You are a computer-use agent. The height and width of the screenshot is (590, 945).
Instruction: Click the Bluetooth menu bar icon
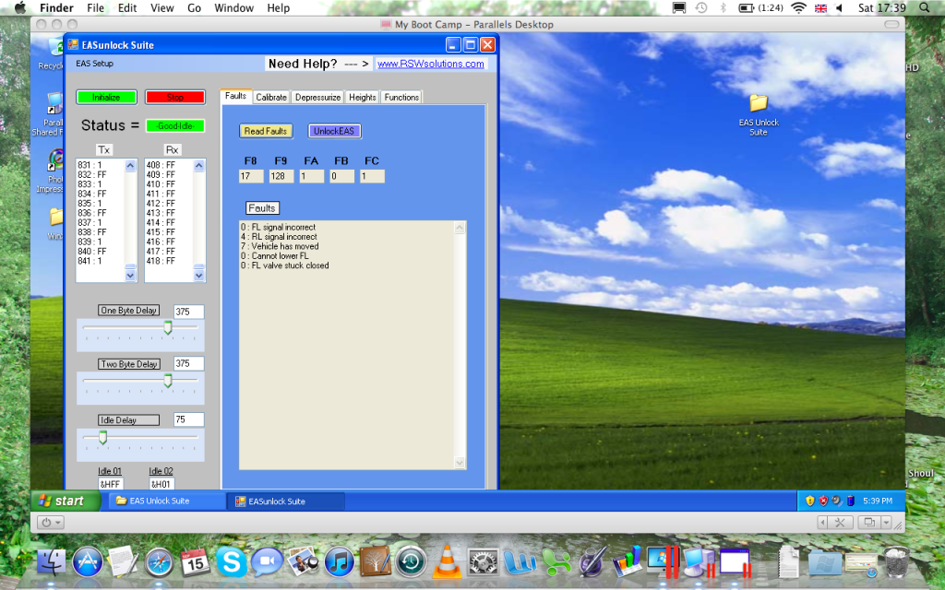[724, 7]
